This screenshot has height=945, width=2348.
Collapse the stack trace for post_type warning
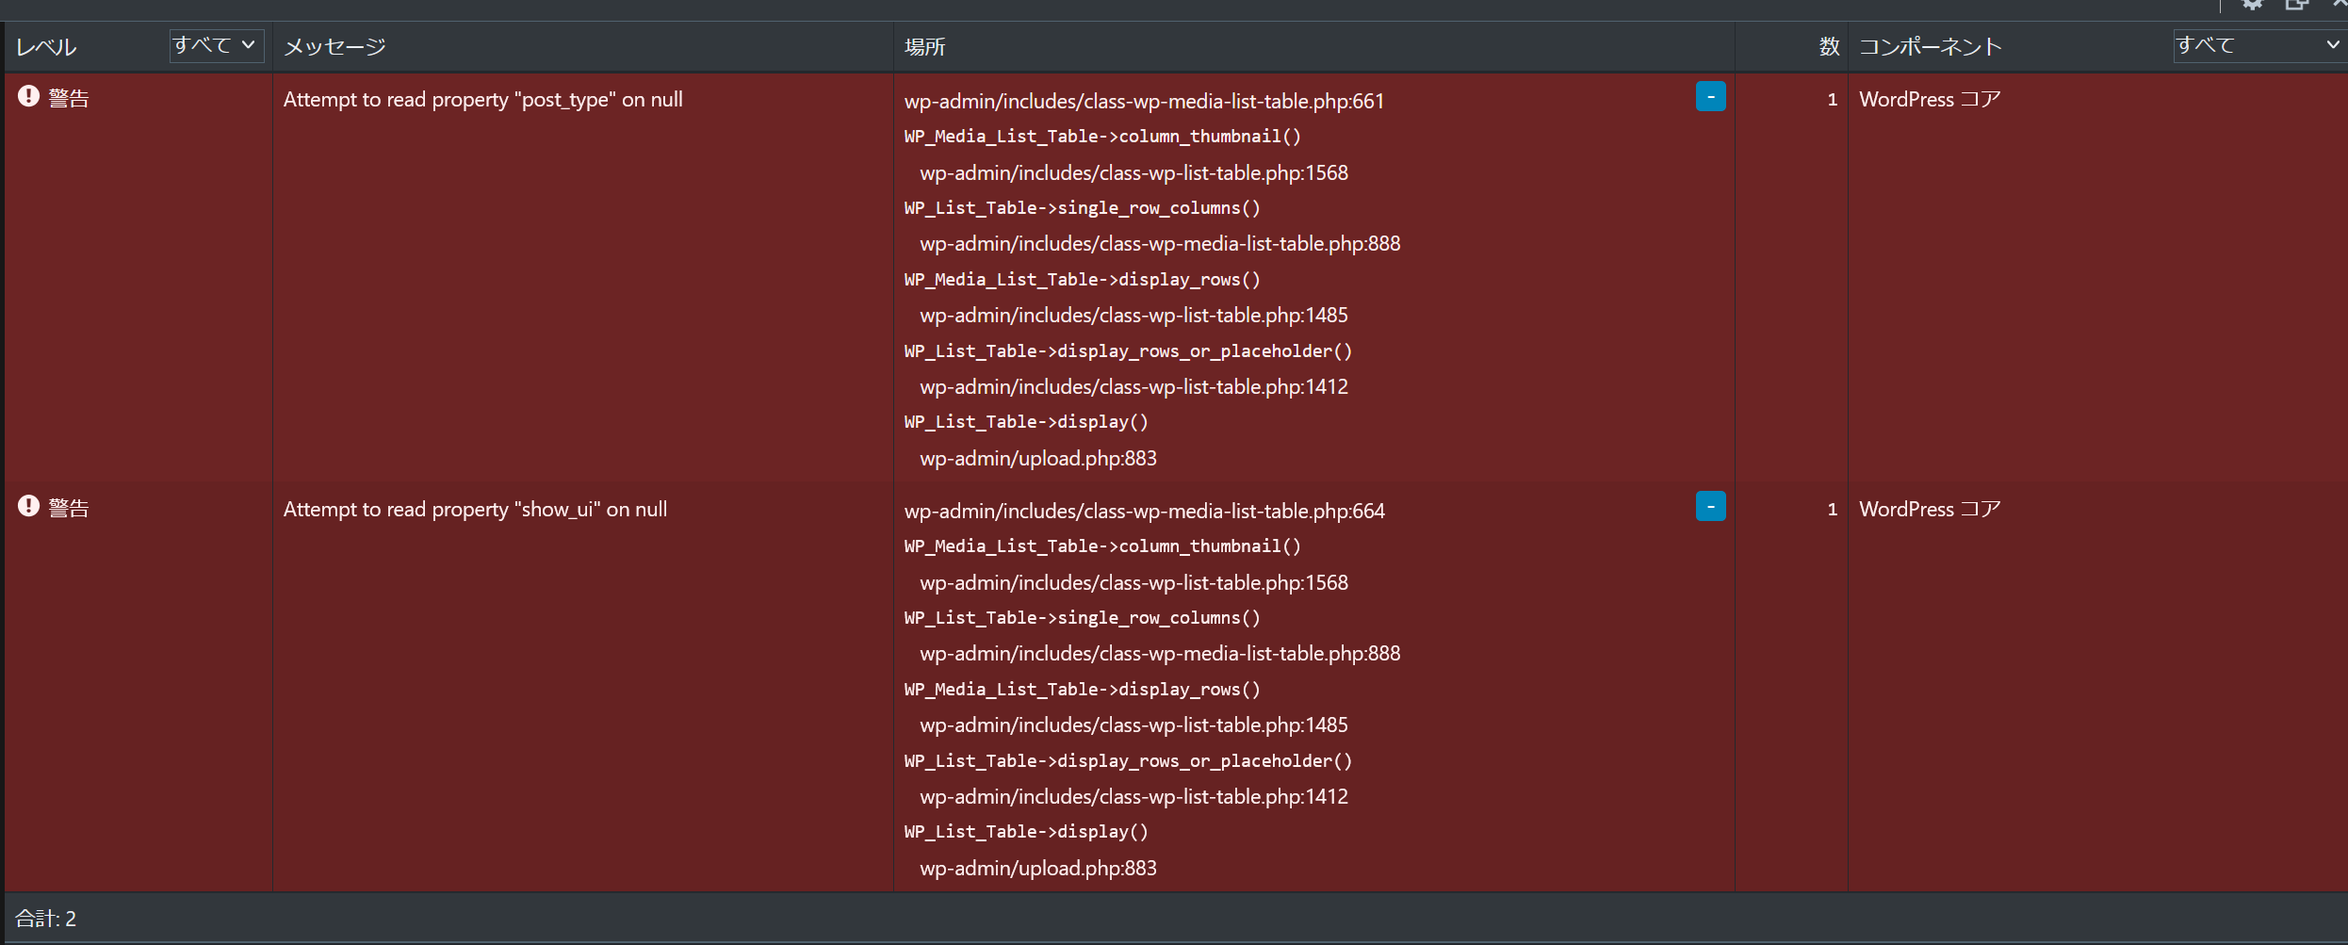(x=1710, y=96)
